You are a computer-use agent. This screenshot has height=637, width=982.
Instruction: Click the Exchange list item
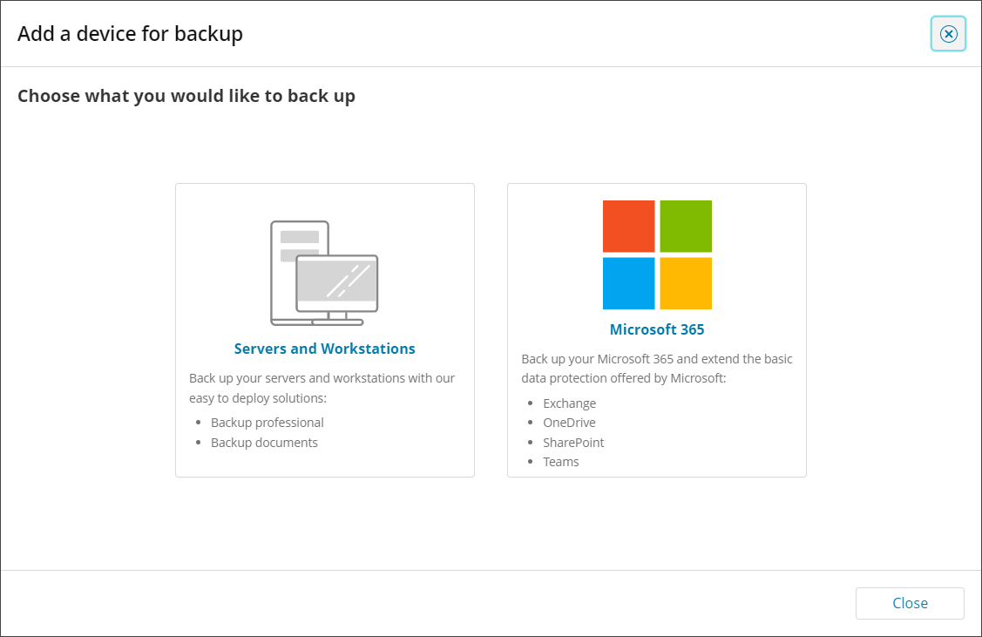click(569, 403)
